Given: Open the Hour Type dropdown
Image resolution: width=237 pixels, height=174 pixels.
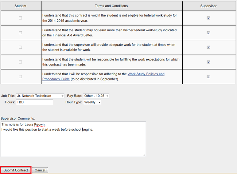Looking at the screenshot, I should (x=92, y=102).
